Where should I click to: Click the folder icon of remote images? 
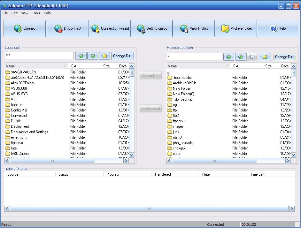[x=170, y=126]
